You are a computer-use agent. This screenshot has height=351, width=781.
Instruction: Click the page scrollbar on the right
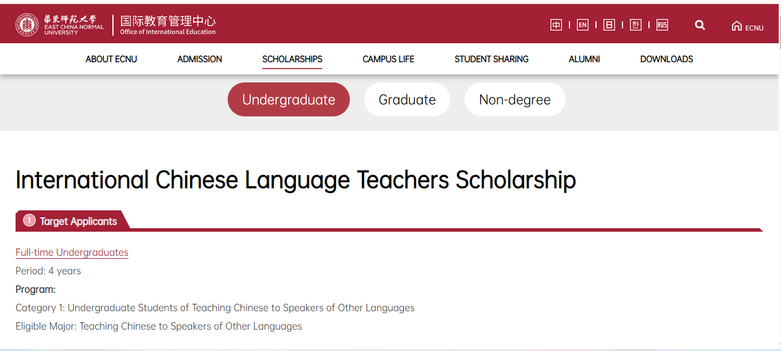(x=778, y=173)
